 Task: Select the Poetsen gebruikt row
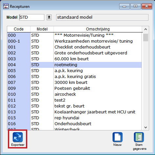coord(75,88)
